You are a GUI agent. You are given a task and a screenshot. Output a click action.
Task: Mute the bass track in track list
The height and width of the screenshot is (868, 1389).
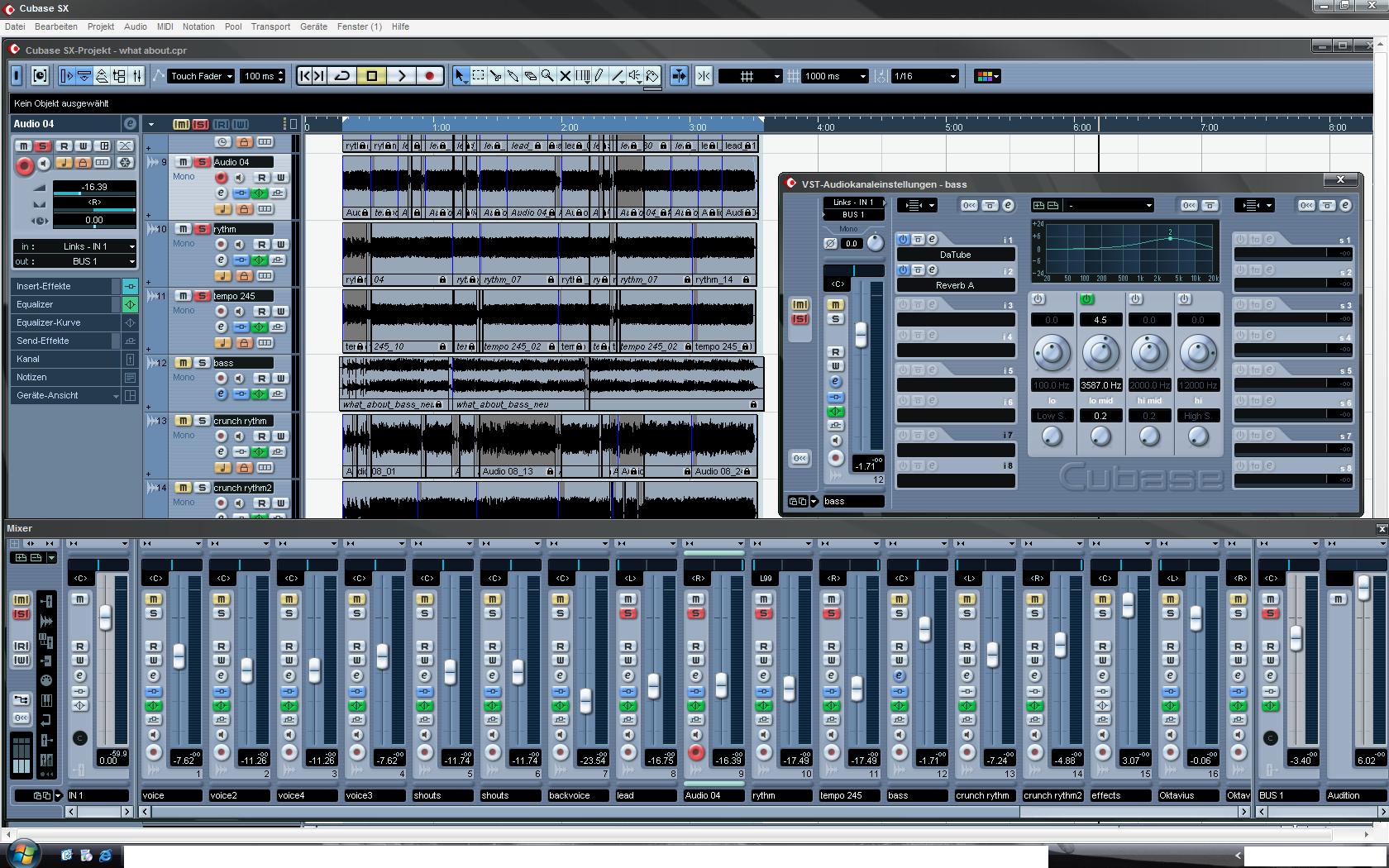coord(184,363)
